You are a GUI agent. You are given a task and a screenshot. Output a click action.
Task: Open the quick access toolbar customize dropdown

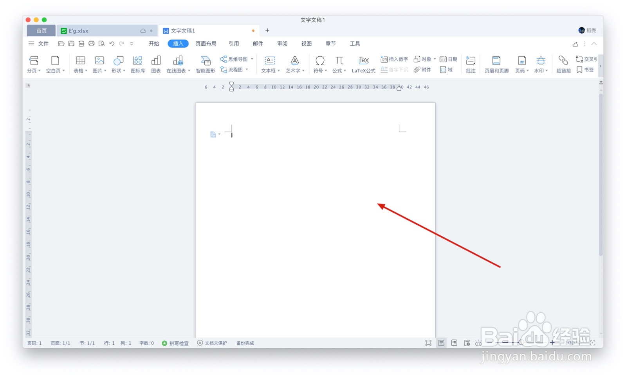coord(132,44)
